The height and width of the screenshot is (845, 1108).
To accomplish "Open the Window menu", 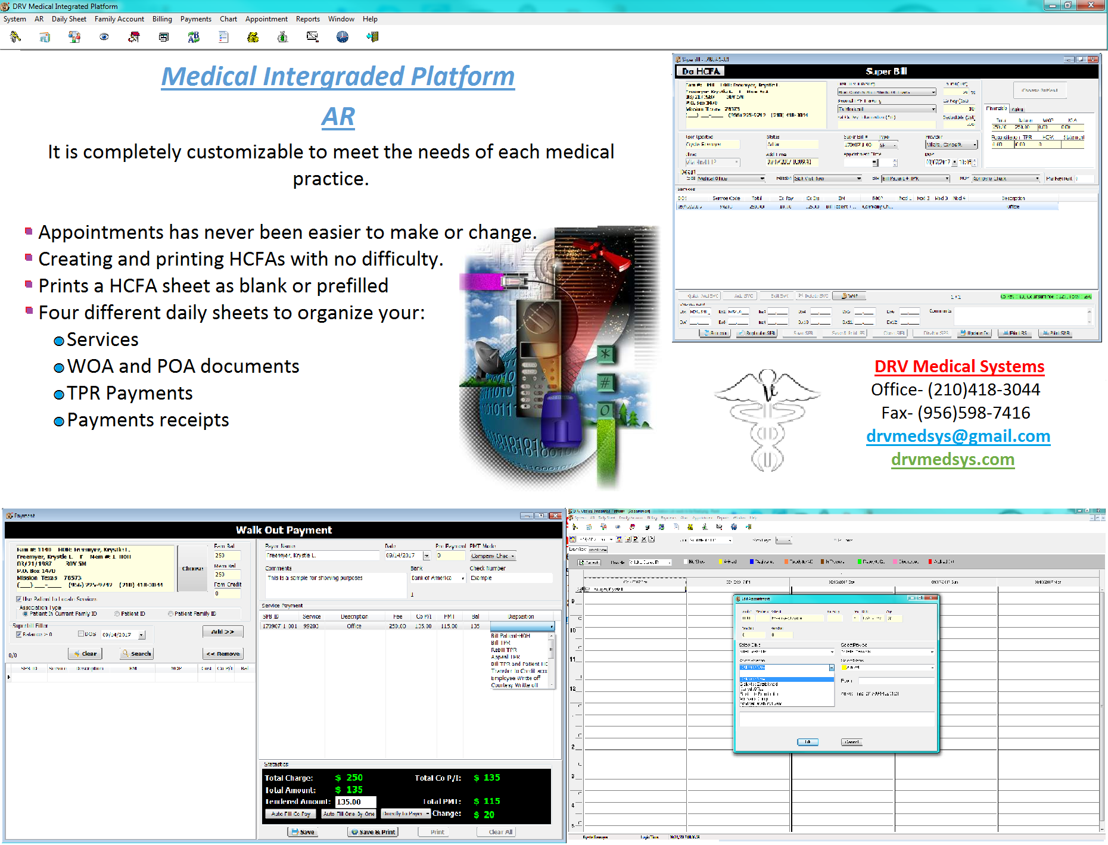I will [x=341, y=19].
